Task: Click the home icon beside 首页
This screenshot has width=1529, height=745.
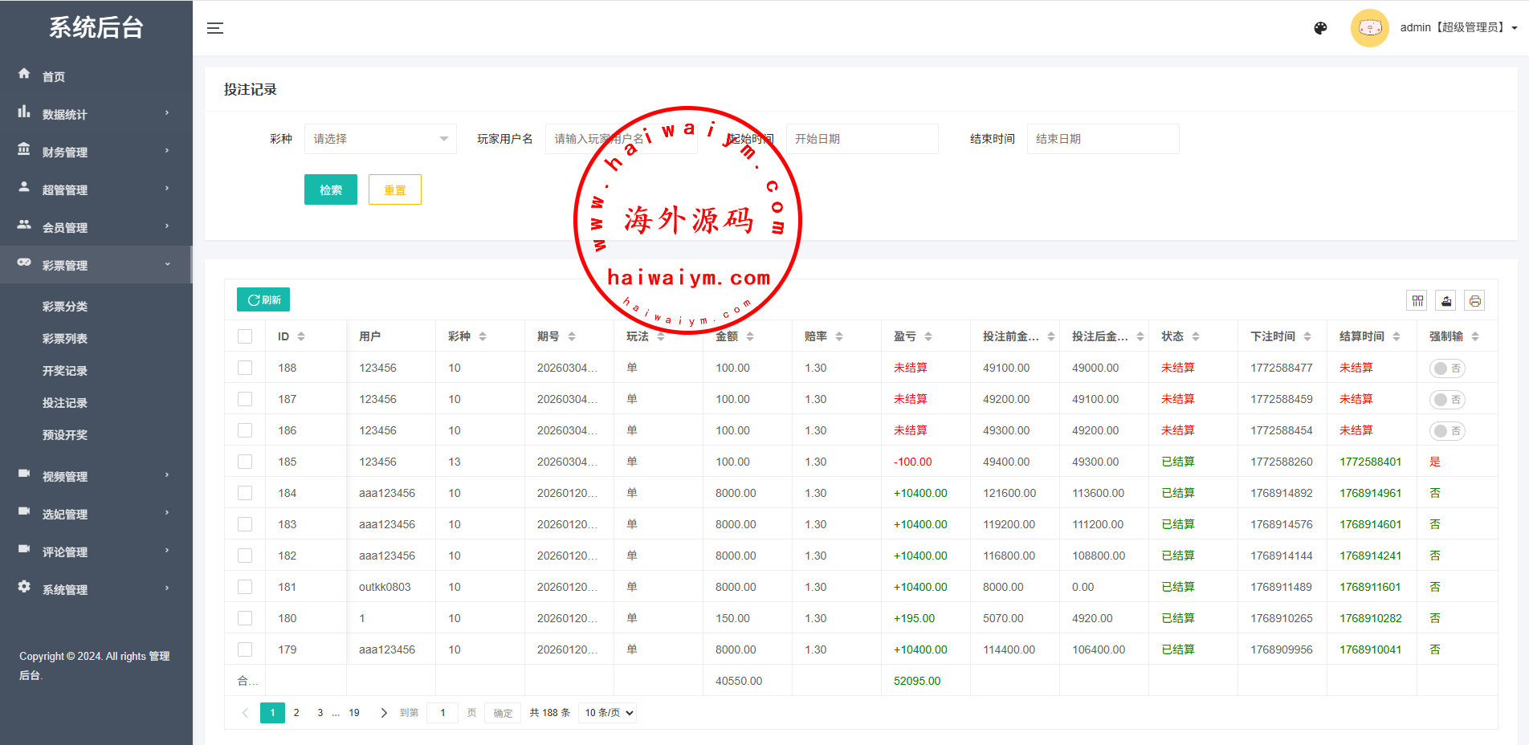Action: [x=24, y=74]
